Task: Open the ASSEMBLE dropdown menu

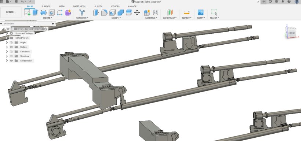Action: (x=151, y=18)
